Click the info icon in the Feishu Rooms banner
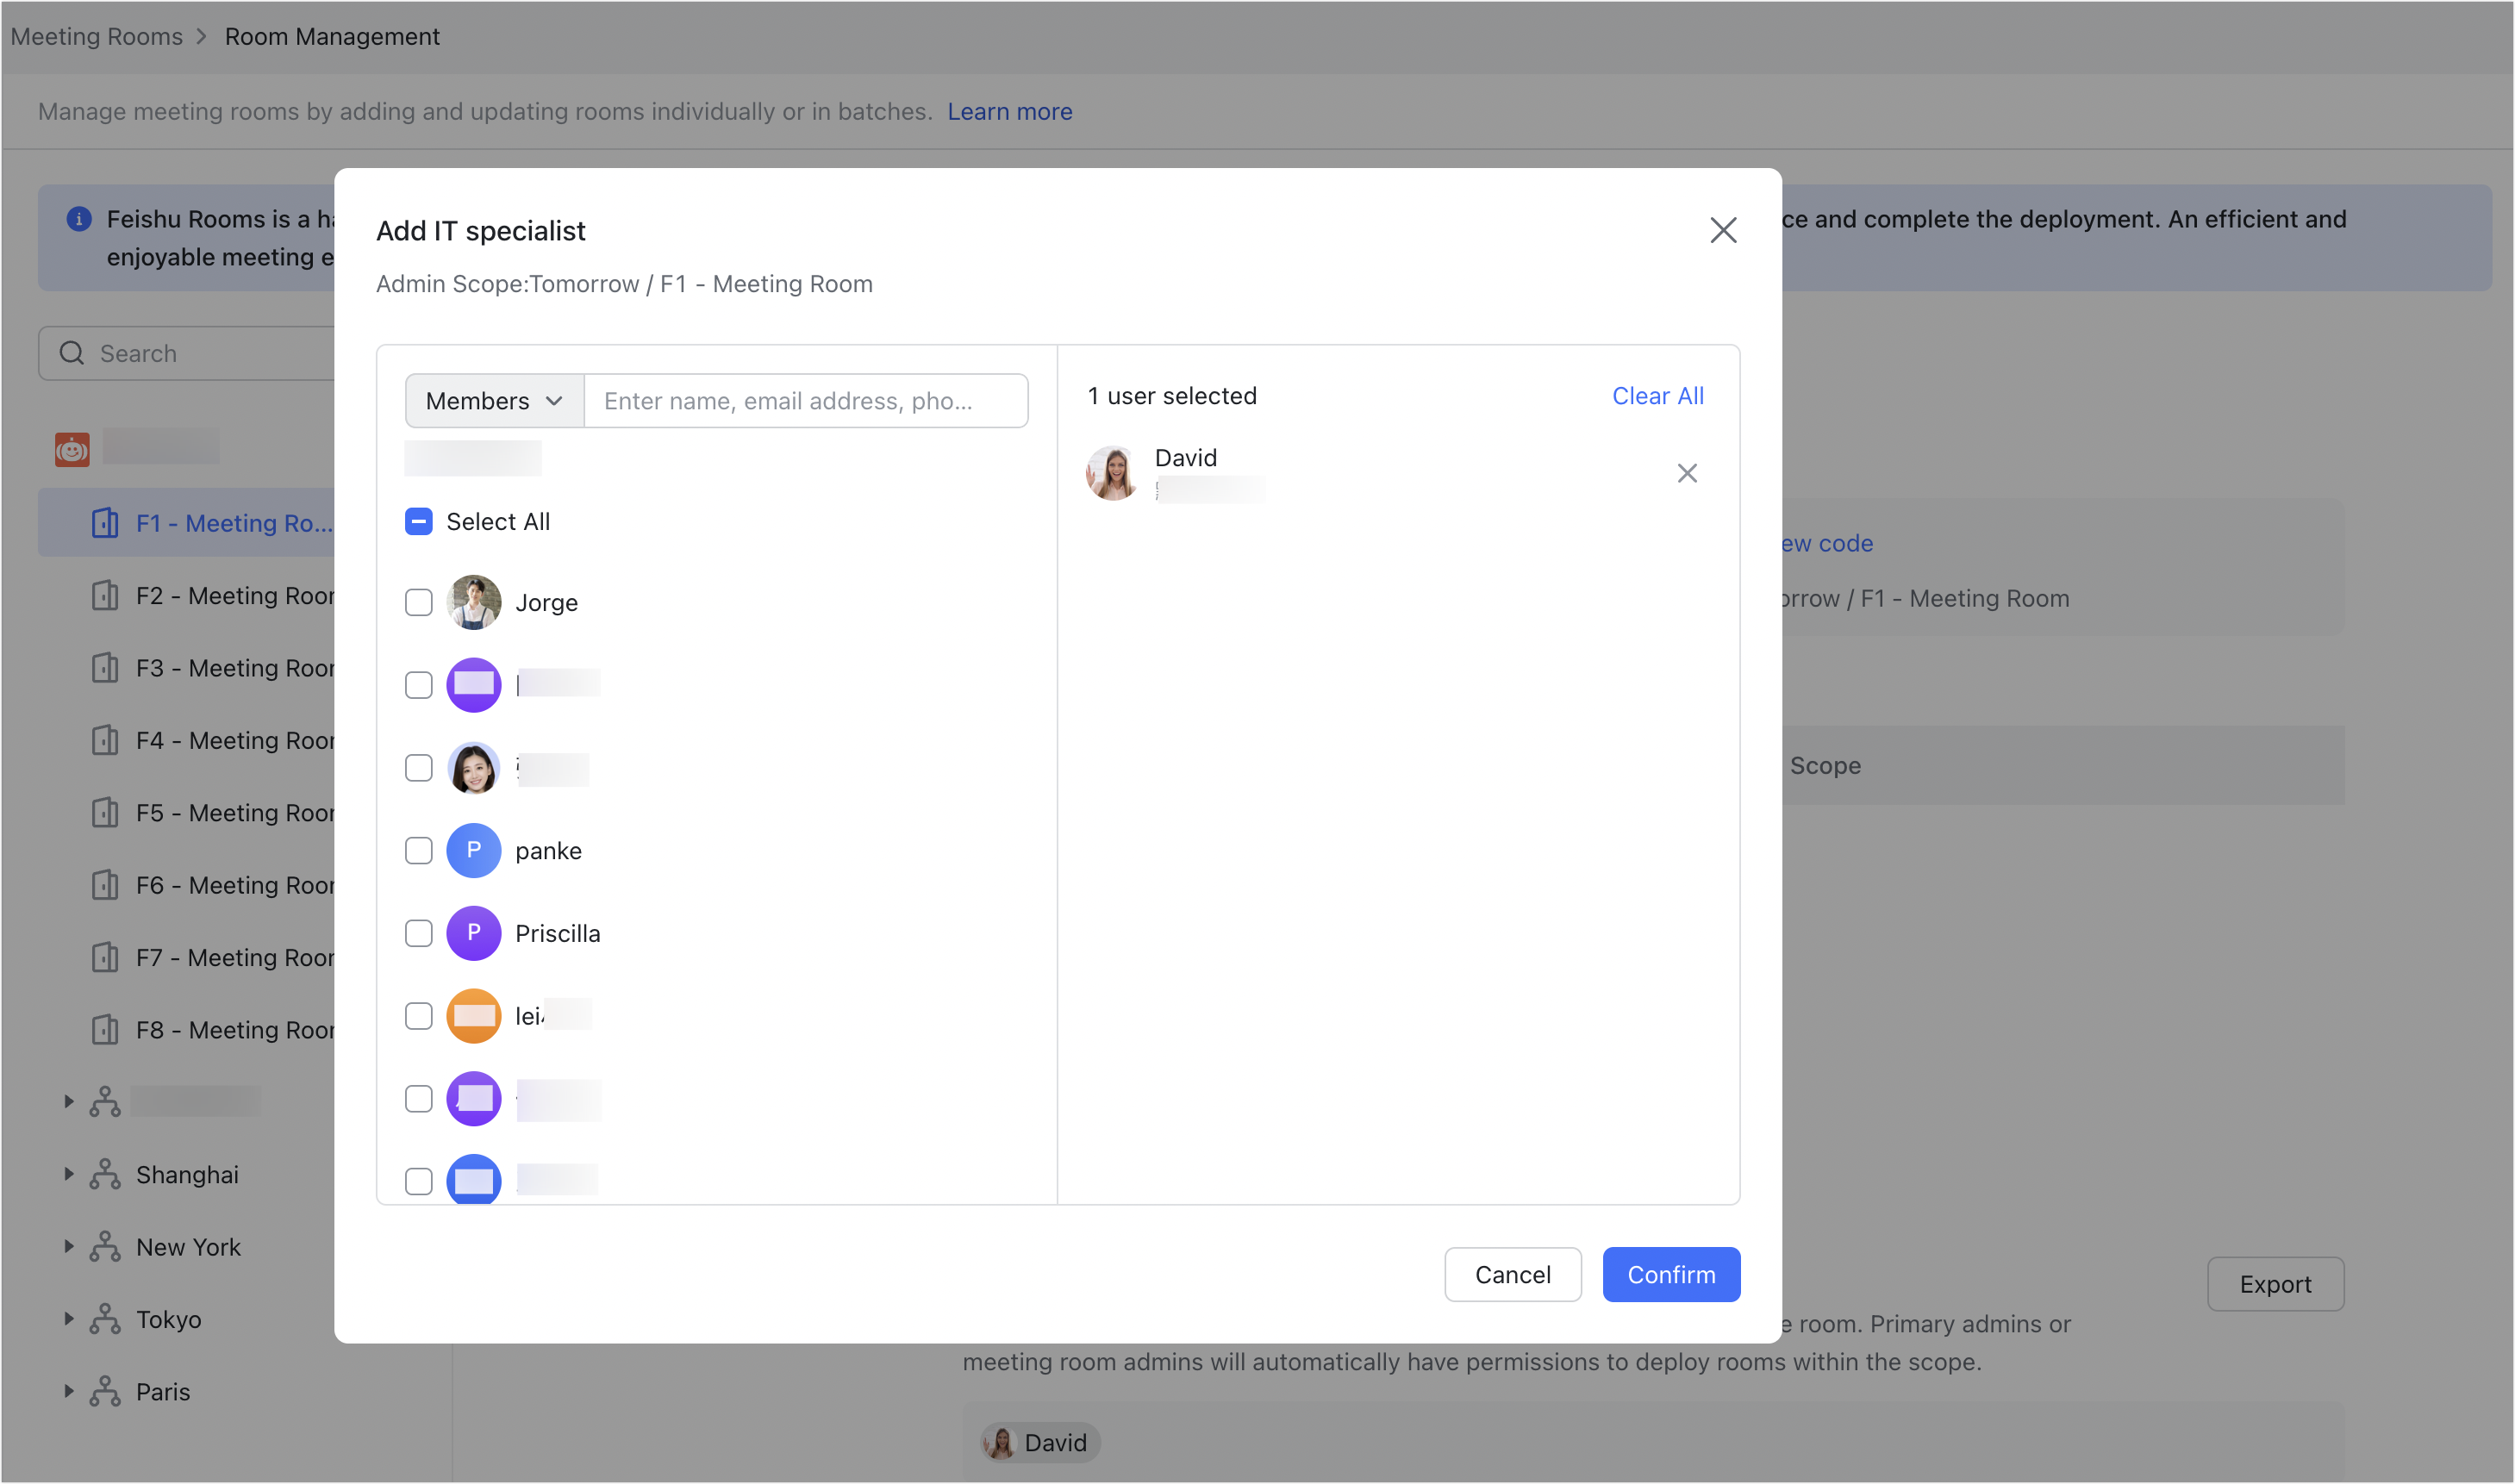The height and width of the screenshot is (1484, 2515). click(79, 219)
